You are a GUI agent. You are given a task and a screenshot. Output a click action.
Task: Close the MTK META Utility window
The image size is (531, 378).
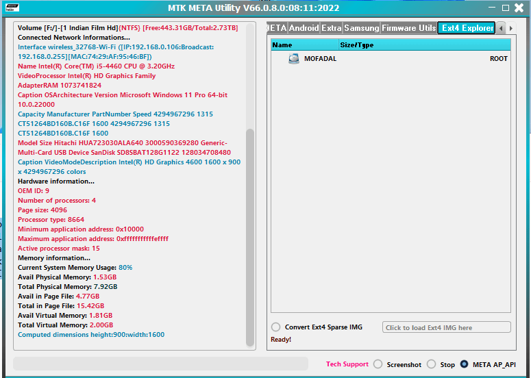519,8
